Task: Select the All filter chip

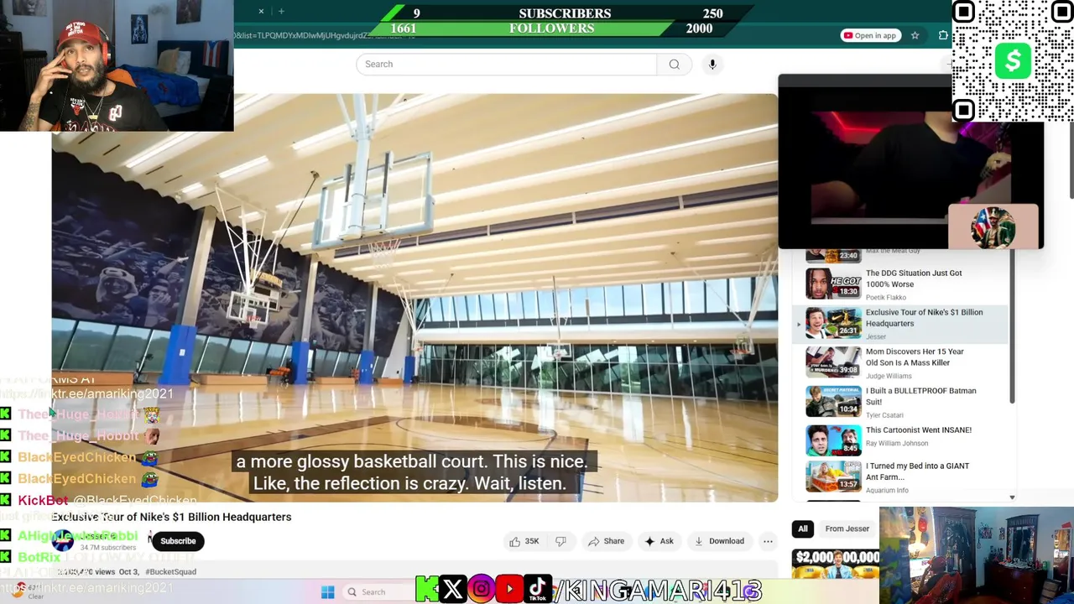Action: point(803,528)
